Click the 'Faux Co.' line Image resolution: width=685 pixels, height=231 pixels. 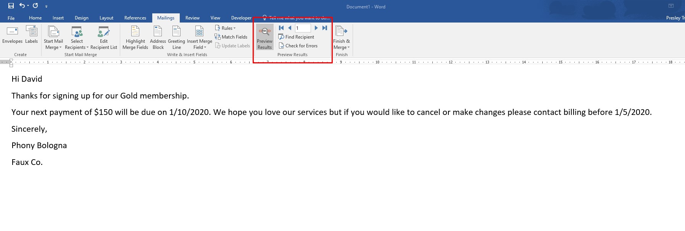click(27, 162)
